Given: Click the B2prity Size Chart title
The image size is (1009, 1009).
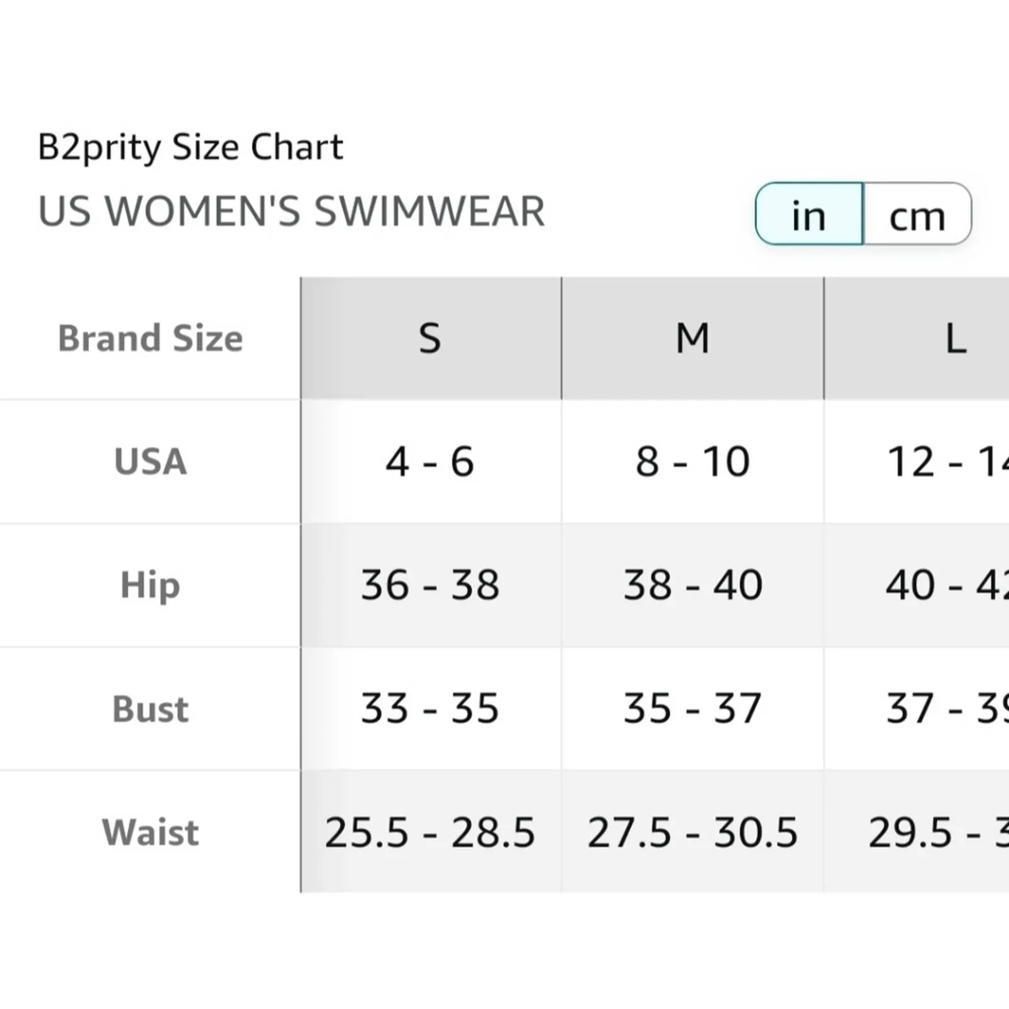Looking at the screenshot, I should (190, 147).
